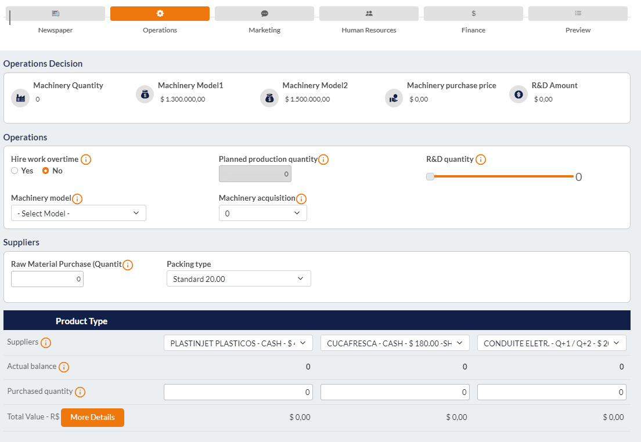Click info icon next to Raw Material Purchase
Image resolution: width=641 pixels, height=442 pixels.
pos(128,265)
